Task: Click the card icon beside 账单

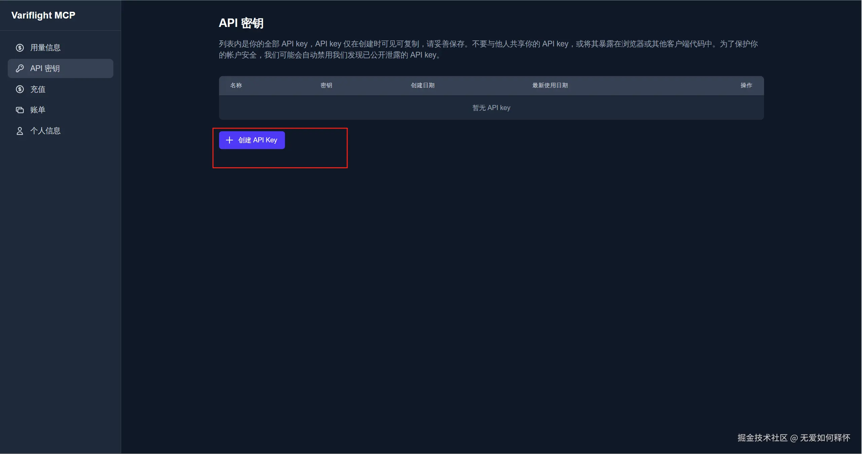Action: (x=20, y=110)
